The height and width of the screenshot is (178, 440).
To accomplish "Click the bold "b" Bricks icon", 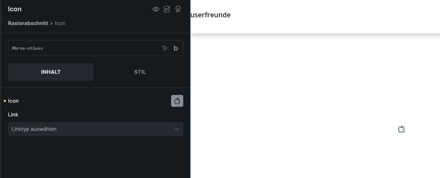I will pos(176,48).
